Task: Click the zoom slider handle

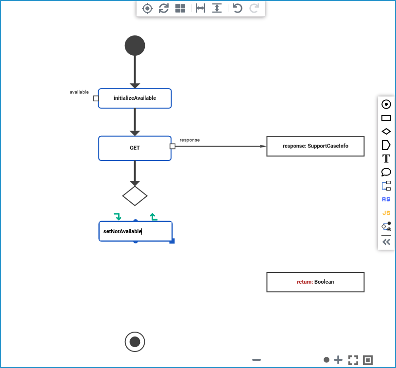Action: click(327, 360)
